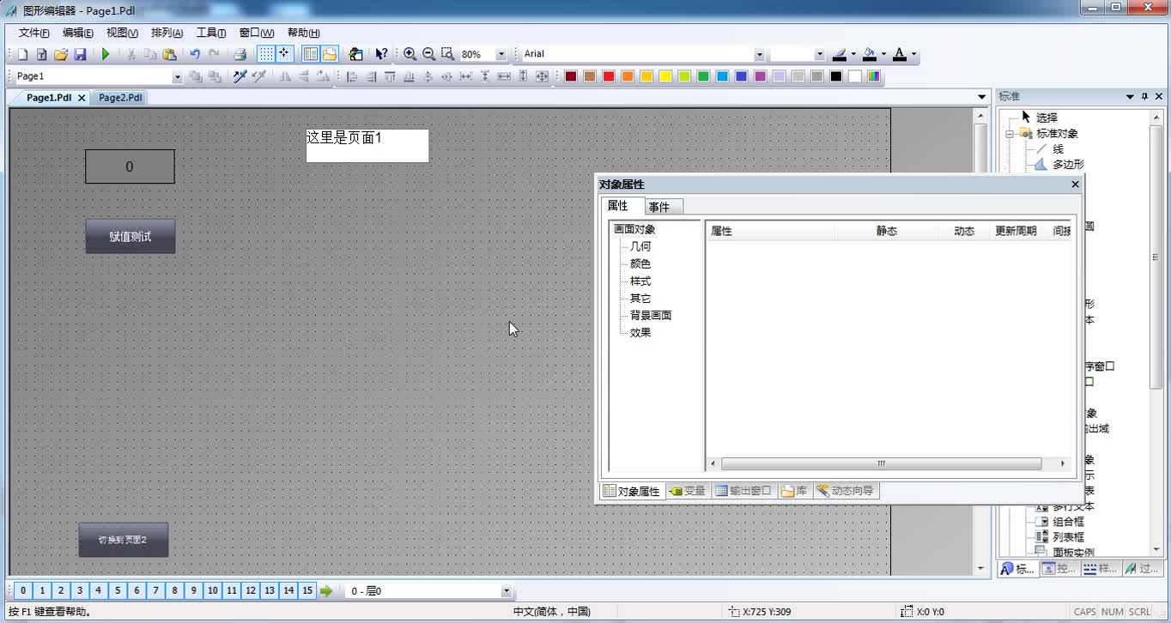Collapse the 标准对象 tree node
1171x623 pixels.
point(1010,133)
